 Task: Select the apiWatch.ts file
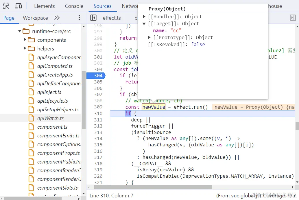tap(51, 118)
